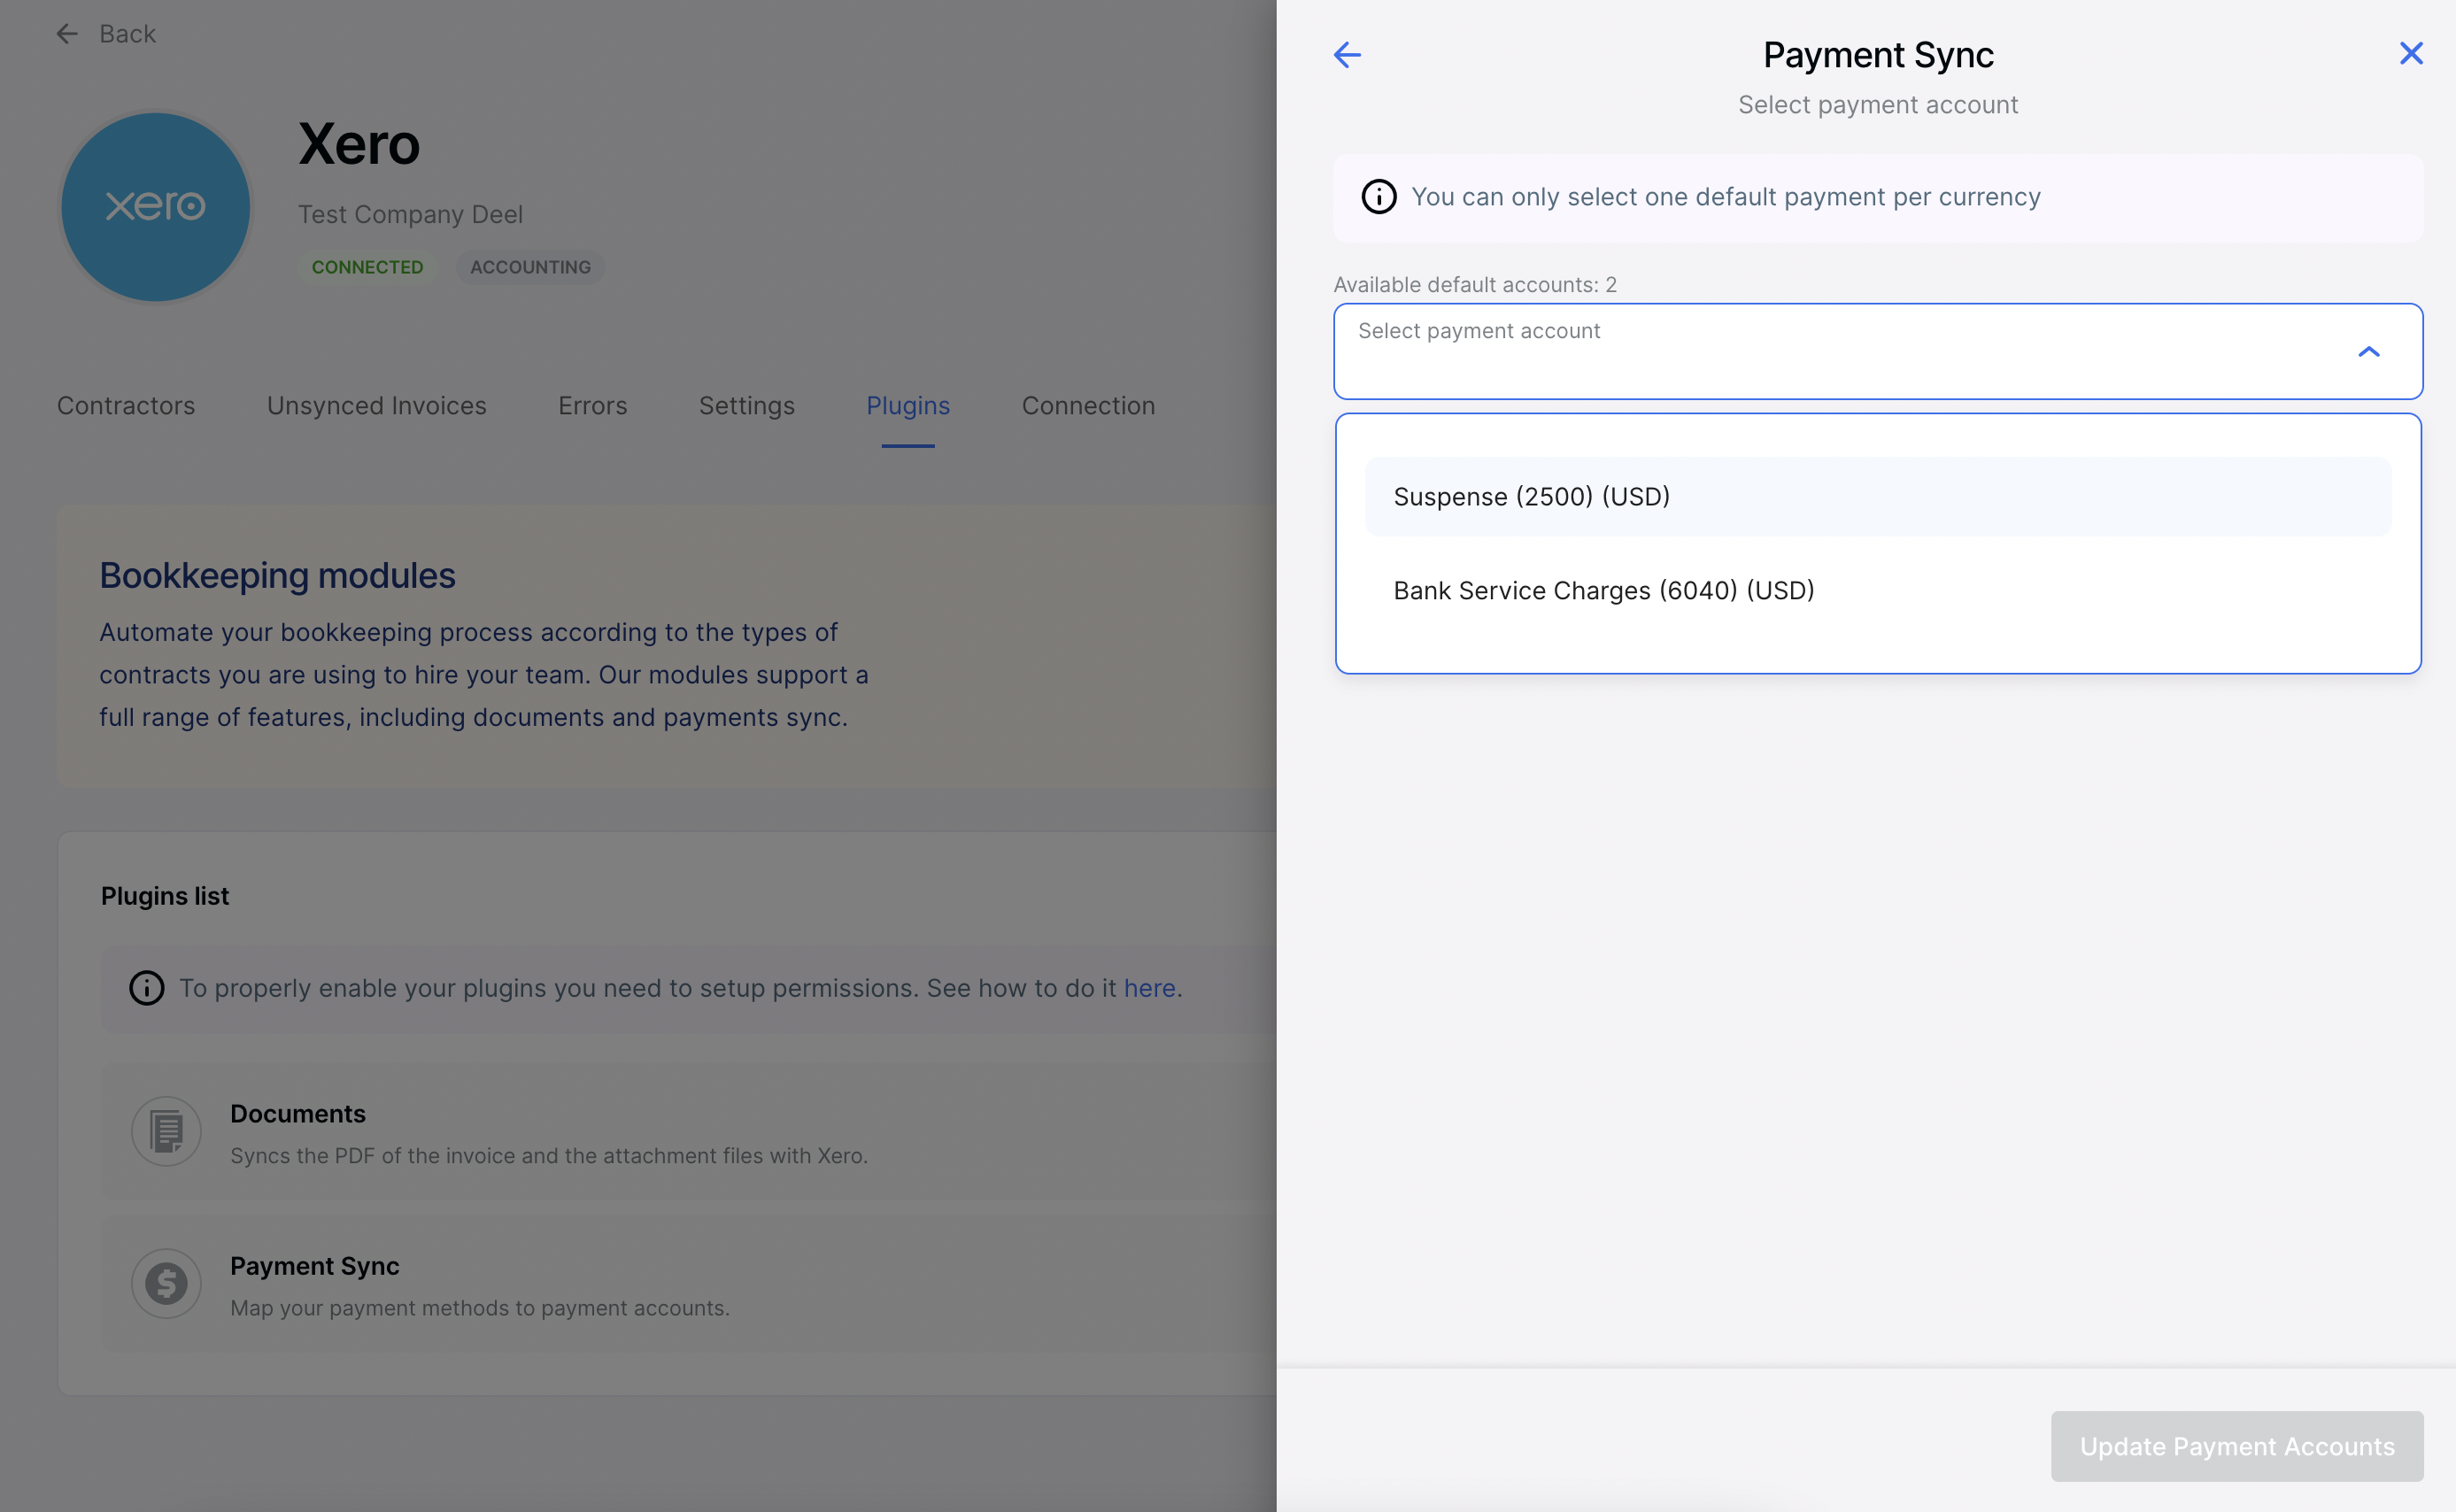
Task: Switch to the Settings tab
Action: 747,406
